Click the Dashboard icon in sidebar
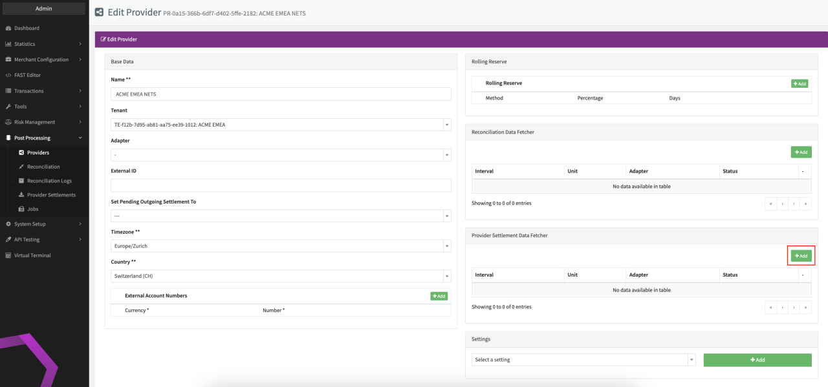 tap(8, 28)
